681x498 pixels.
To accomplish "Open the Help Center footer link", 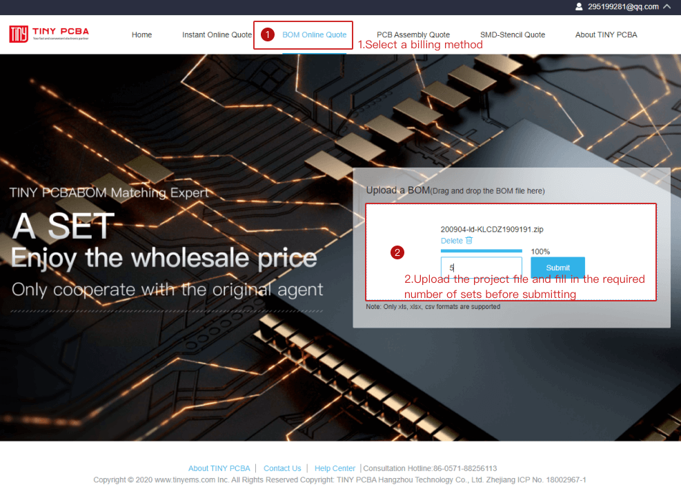I will pyautogui.click(x=335, y=468).
